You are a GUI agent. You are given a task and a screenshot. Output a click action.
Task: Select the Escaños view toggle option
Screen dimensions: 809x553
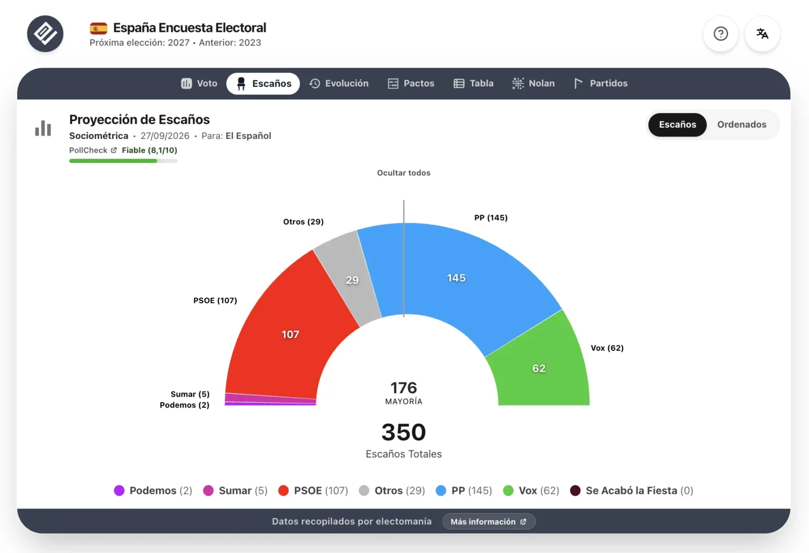(x=678, y=124)
